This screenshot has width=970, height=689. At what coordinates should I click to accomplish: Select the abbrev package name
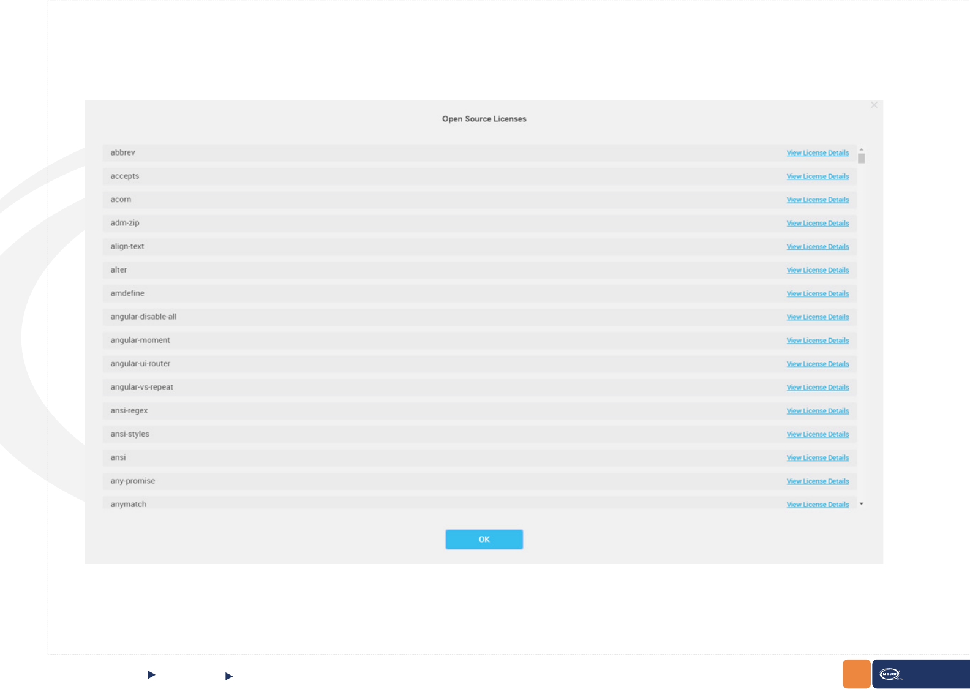click(x=122, y=152)
